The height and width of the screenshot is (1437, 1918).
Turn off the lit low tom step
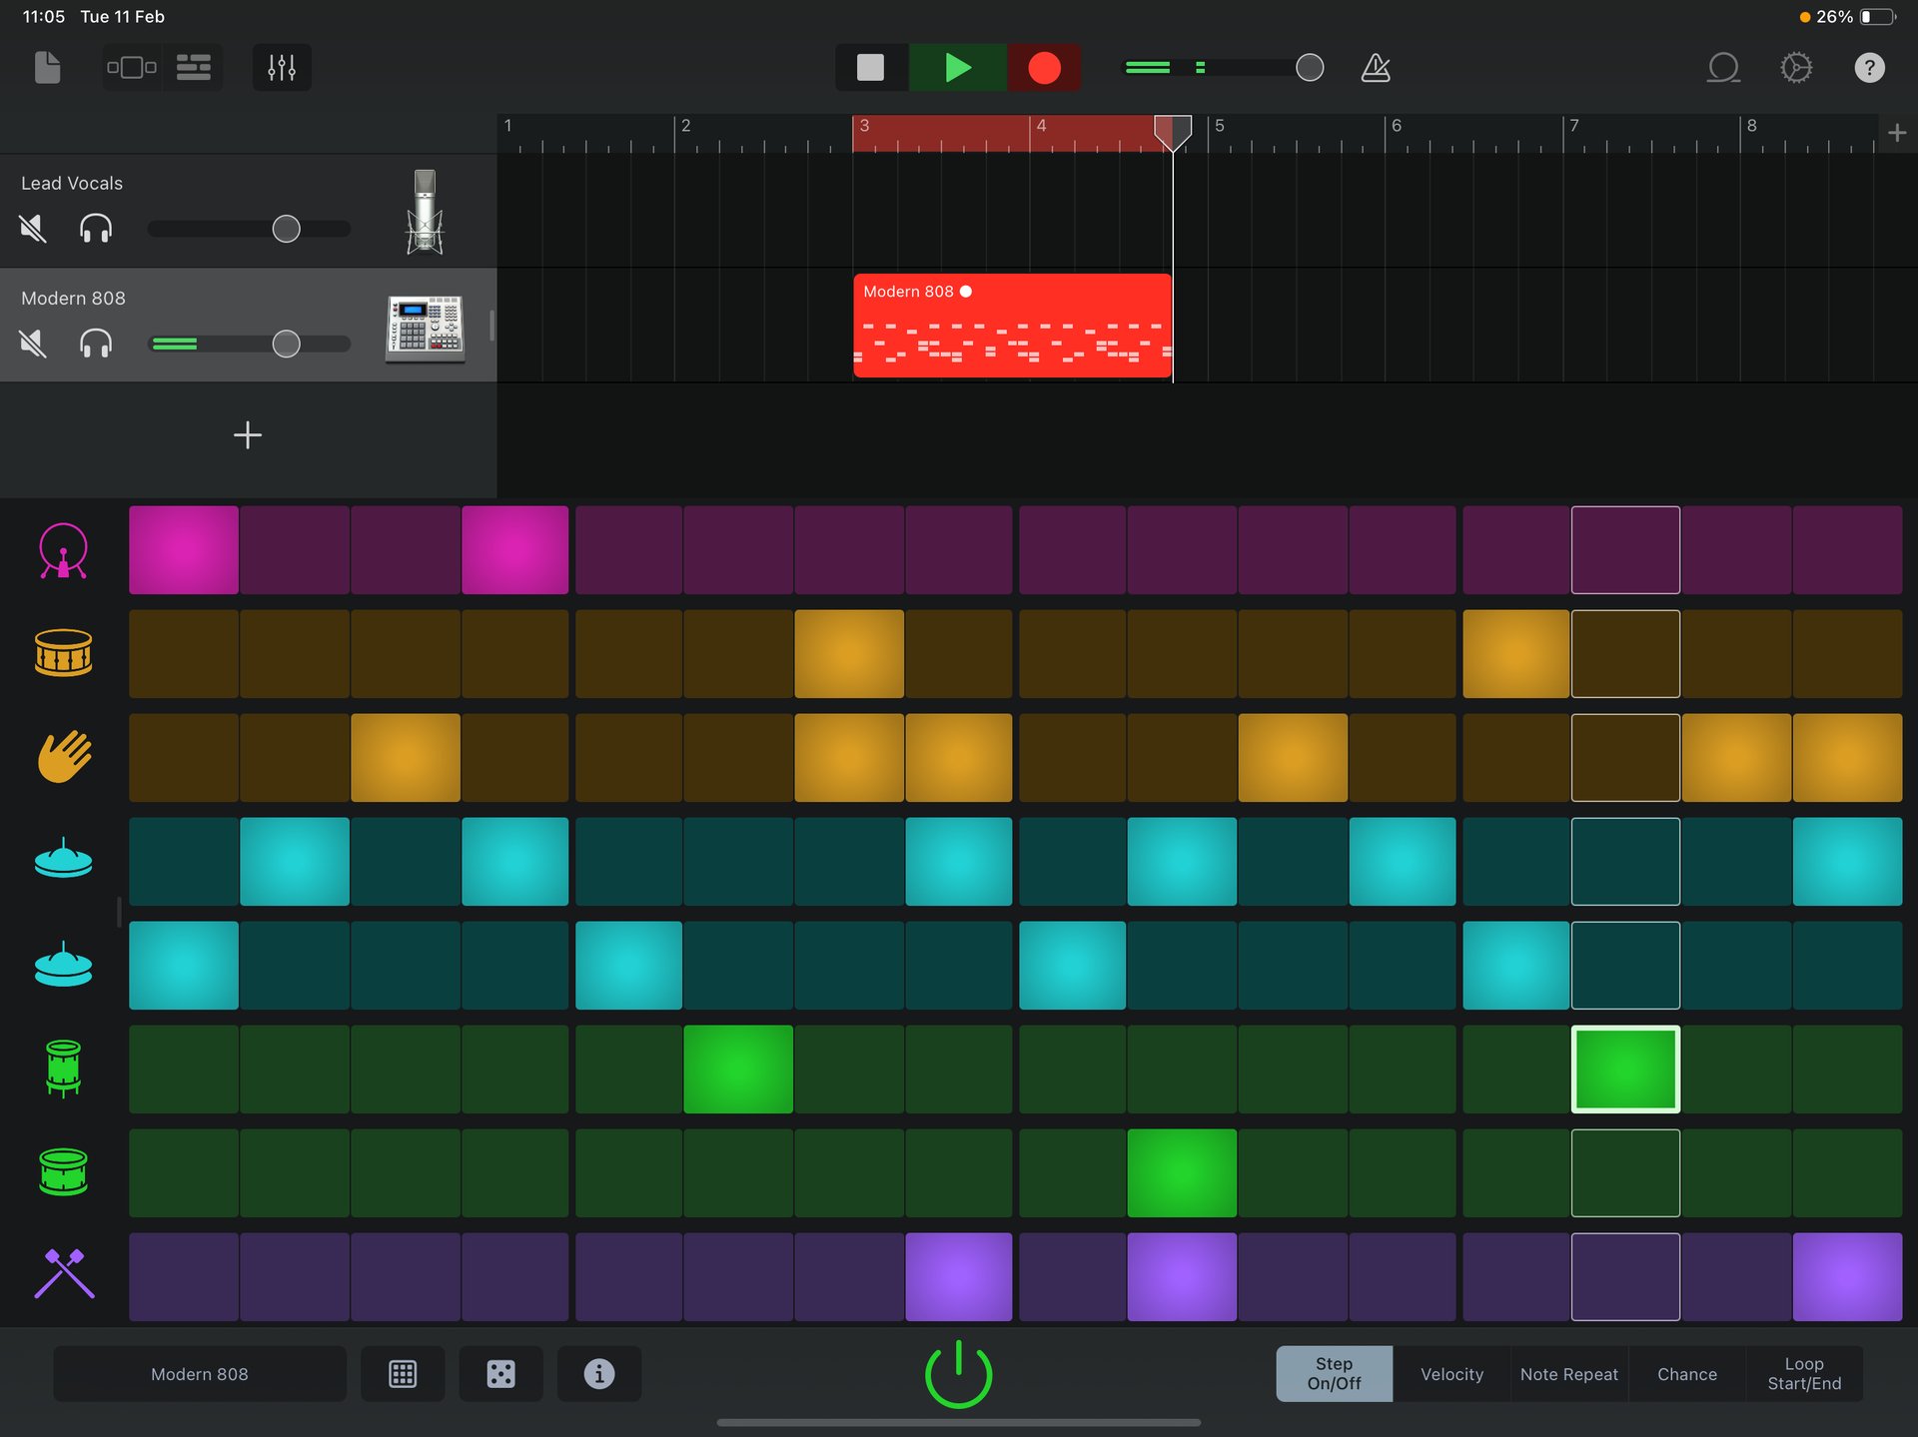pos(1182,1173)
